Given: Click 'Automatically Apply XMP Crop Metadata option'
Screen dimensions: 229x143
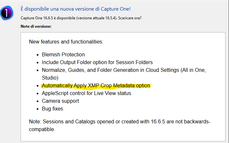Looking at the screenshot, I should click(96, 86).
